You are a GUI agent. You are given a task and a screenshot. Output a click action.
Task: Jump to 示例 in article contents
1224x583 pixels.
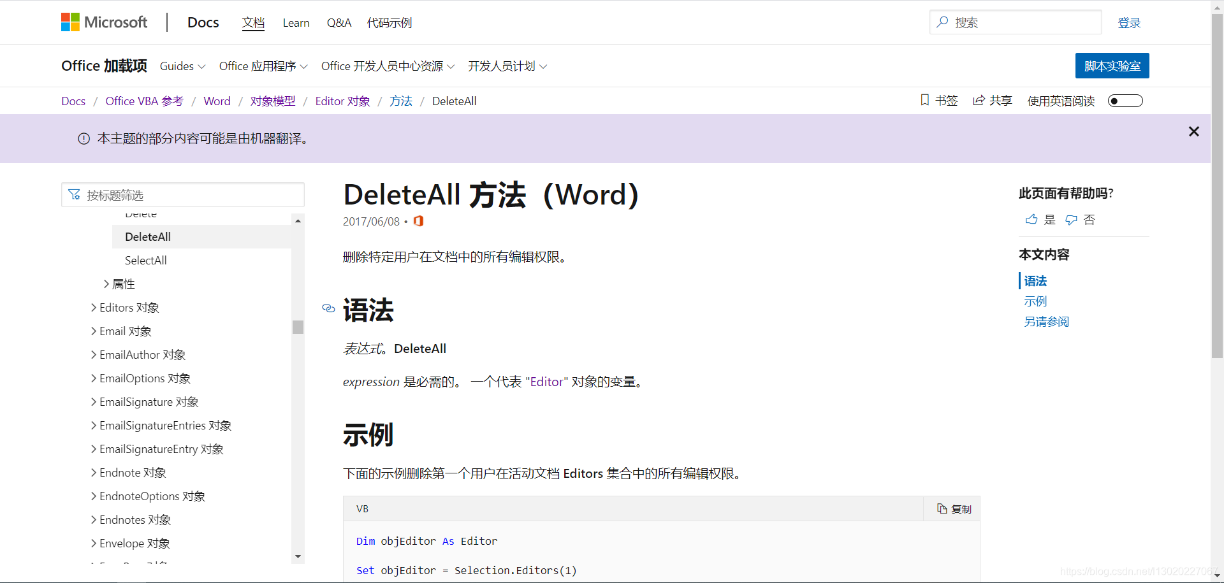coord(1035,301)
